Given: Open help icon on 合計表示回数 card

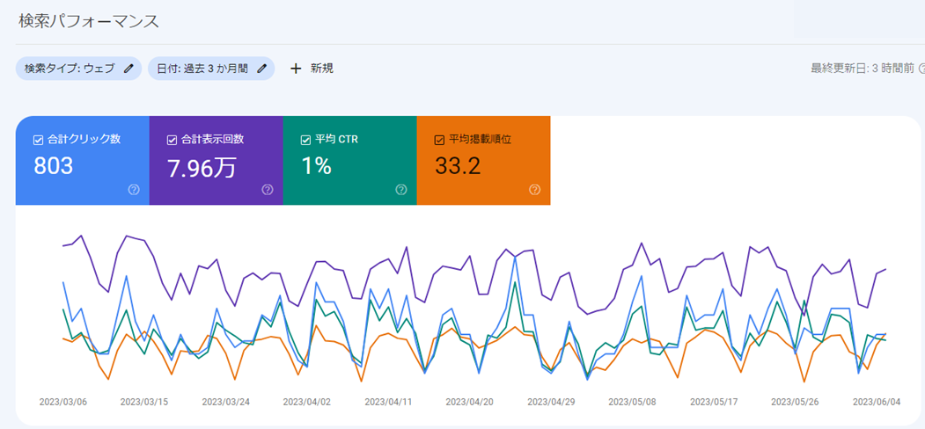Looking at the screenshot, I should 268,190.
